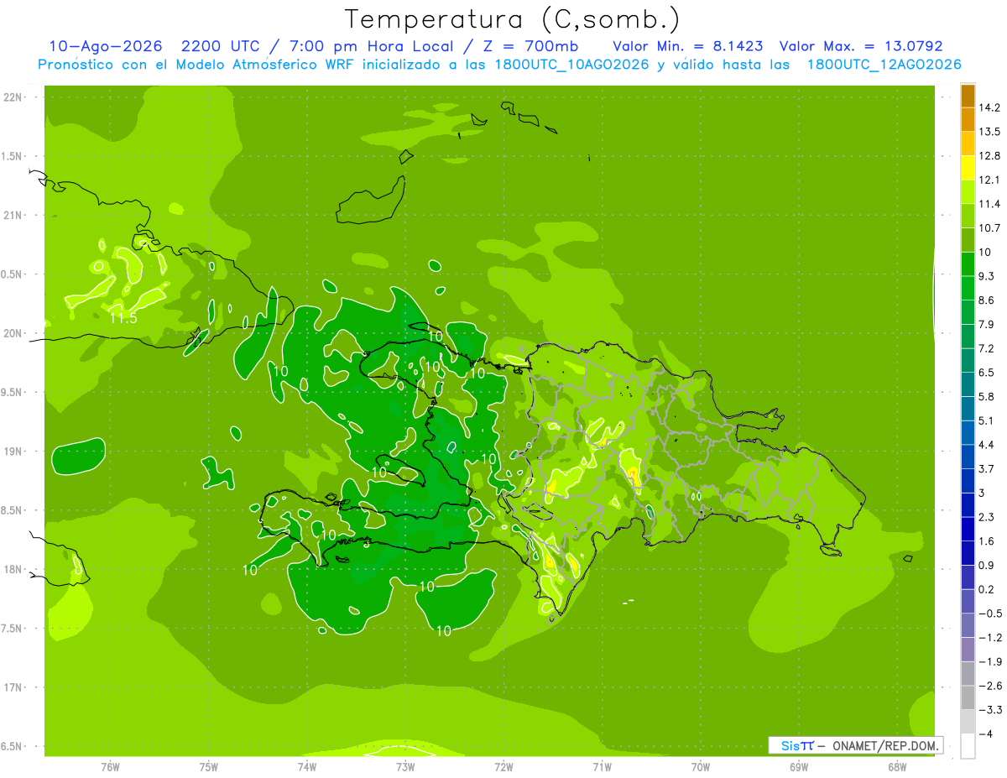The image size is (1007, 778).
Task: Click colorbar swatch between 13.5 and 14.2
Action: [968, 120]
